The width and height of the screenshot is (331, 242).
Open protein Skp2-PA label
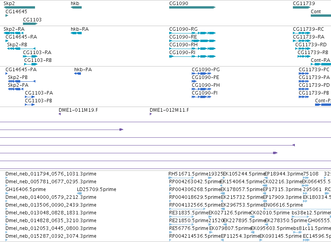[18, 85]
